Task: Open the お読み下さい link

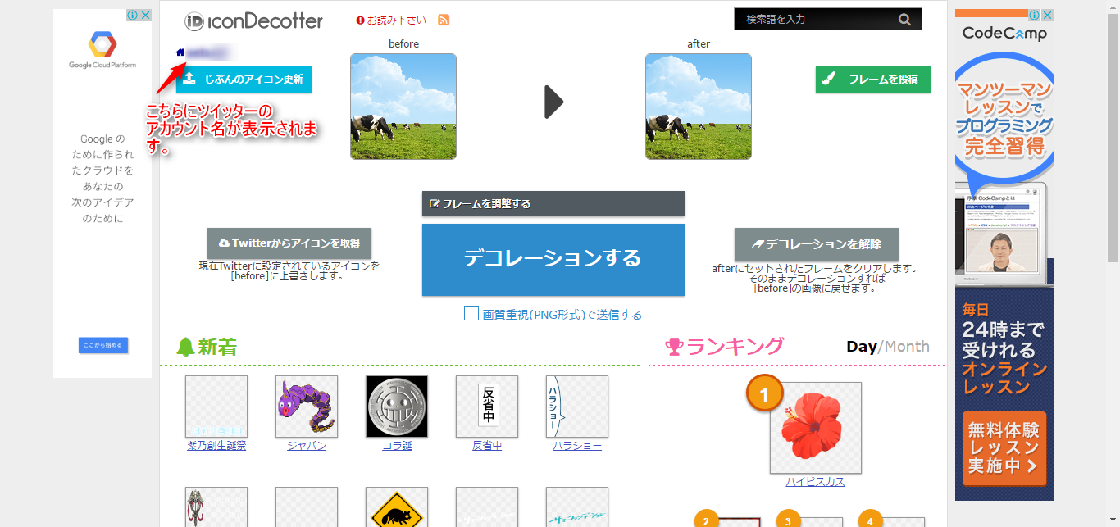Action: point(396,20)
